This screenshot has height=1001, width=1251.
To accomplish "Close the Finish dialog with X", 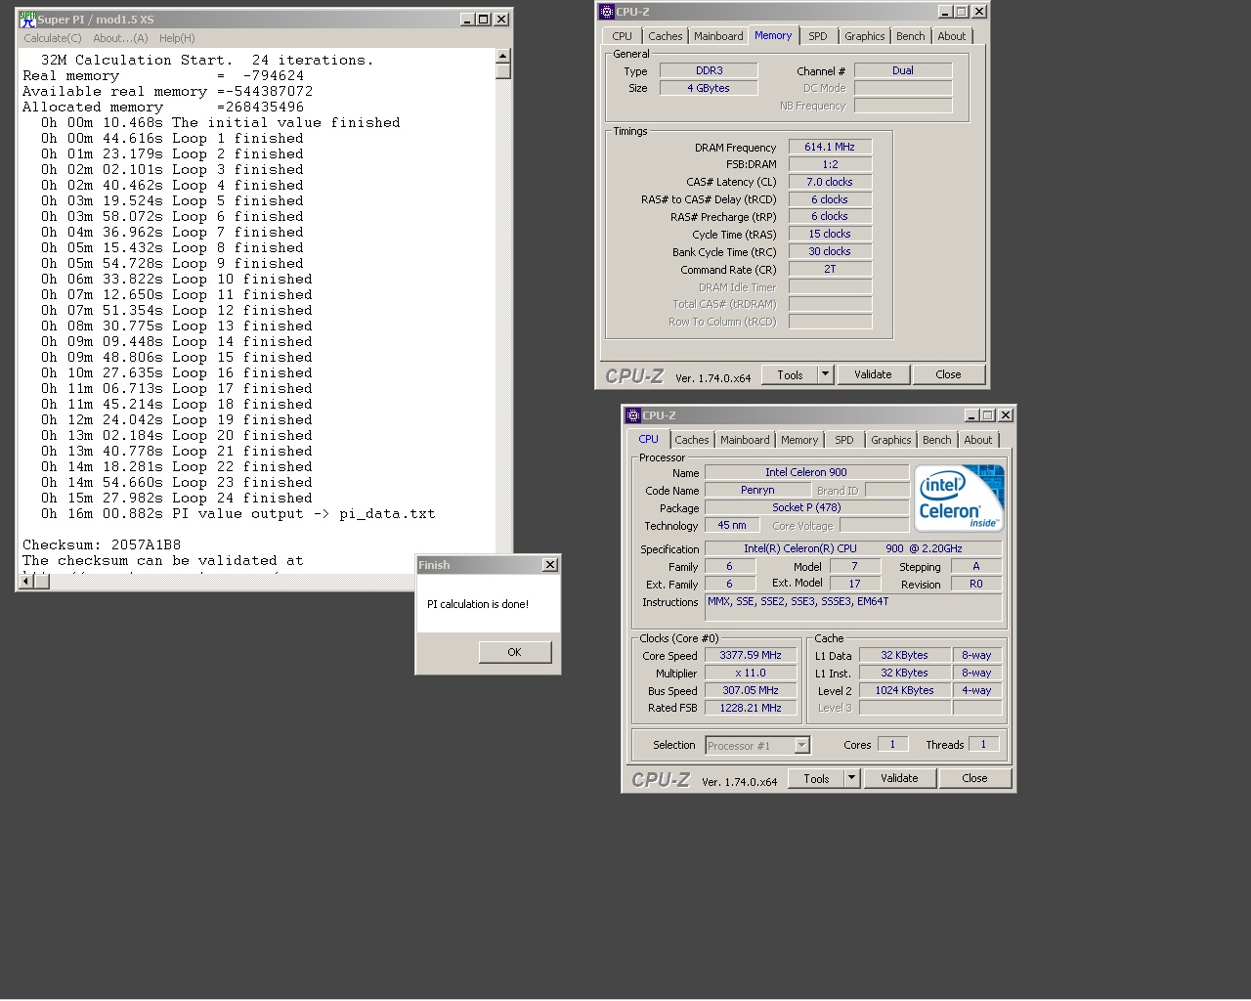I will [550, 565].
